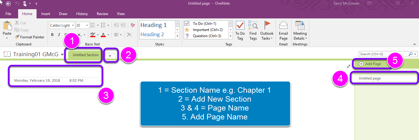
Task: Click the Undo arrow in quick access
Action: coord(17,4)
